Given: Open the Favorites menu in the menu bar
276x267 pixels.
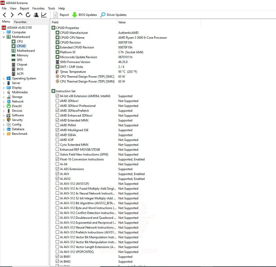Looking at the screenshot, I should 38,8.
